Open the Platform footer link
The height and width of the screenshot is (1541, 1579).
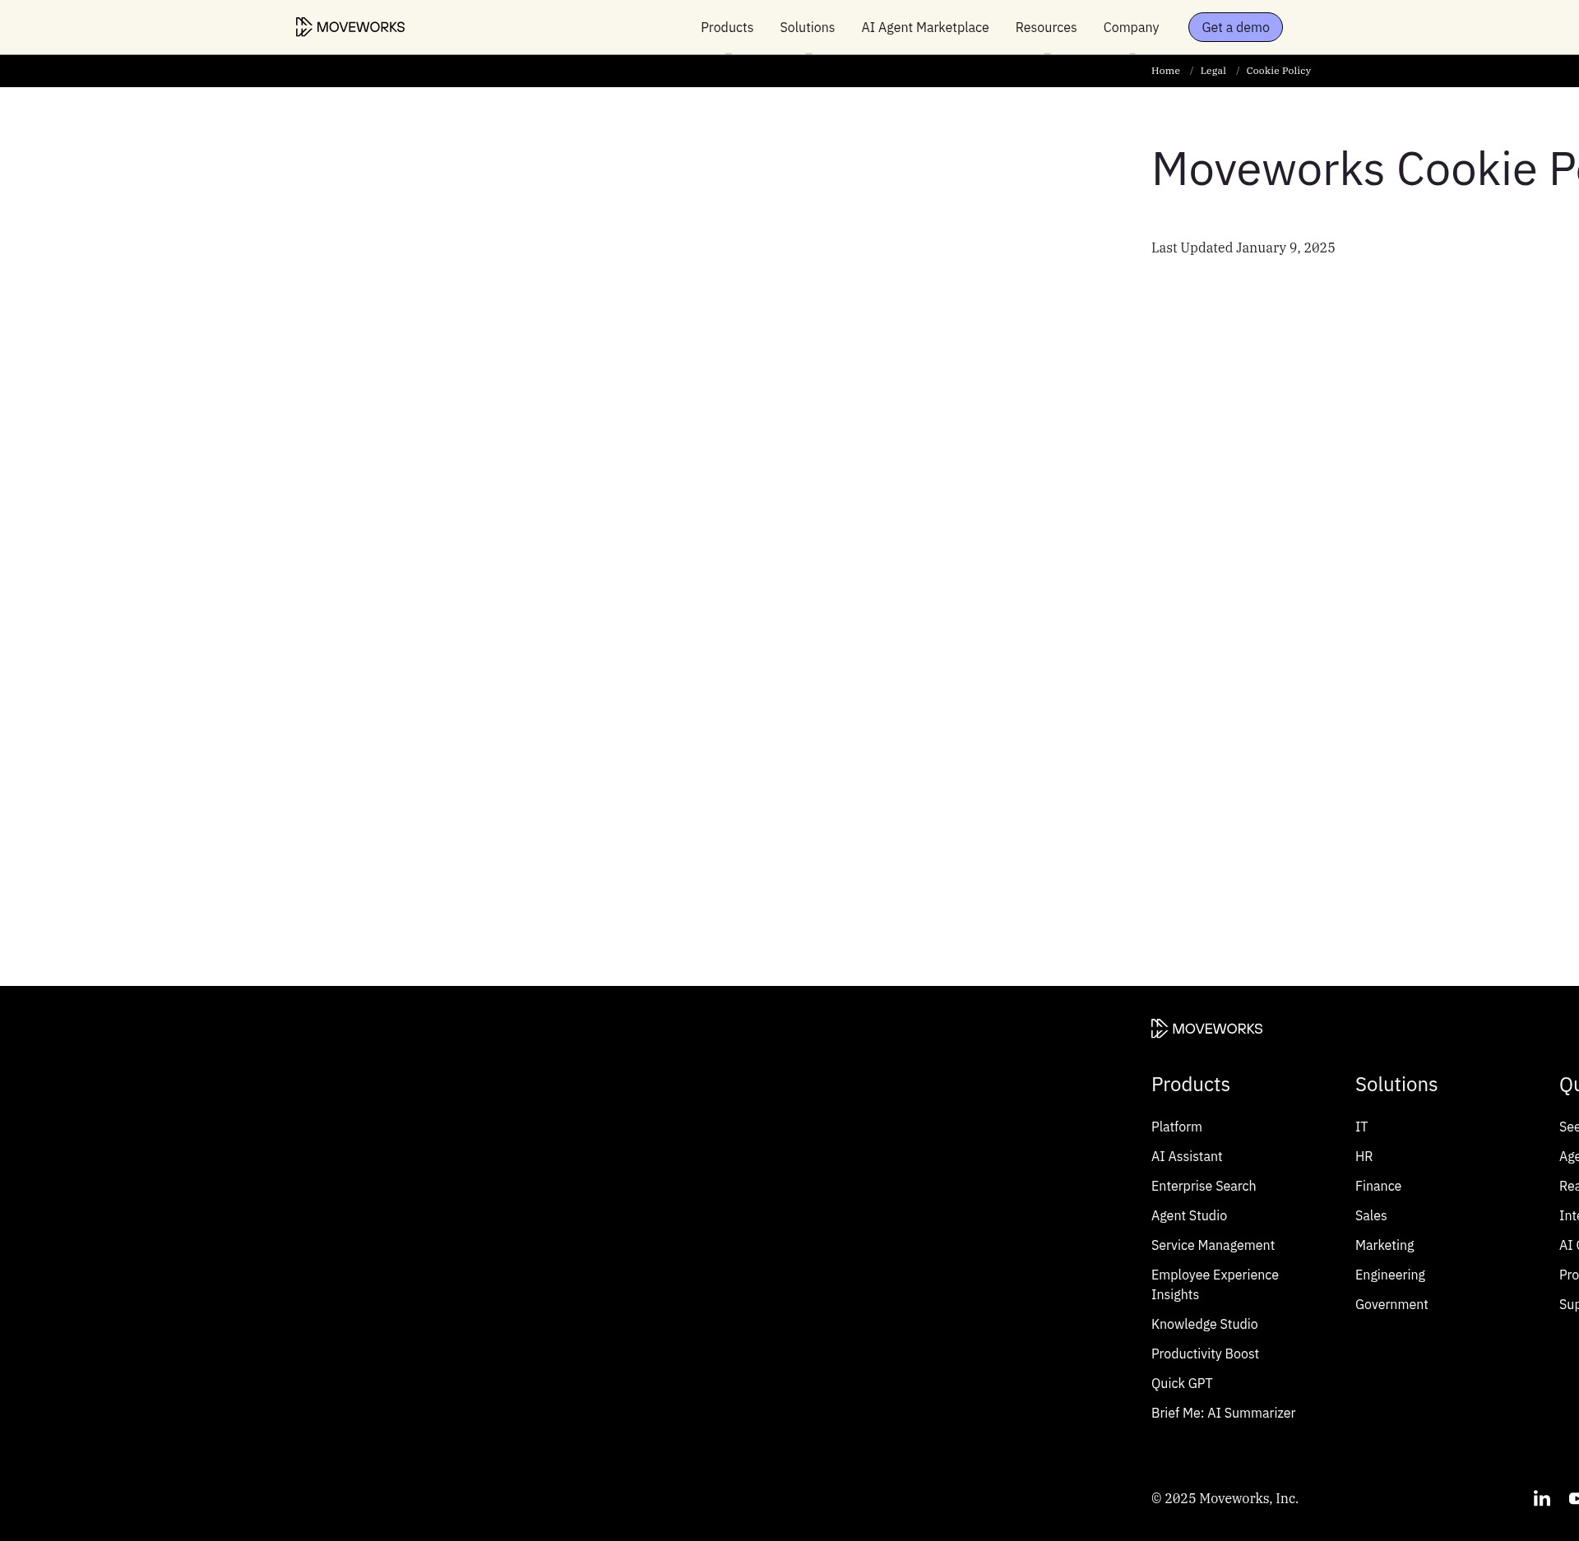(1176, 1127)
